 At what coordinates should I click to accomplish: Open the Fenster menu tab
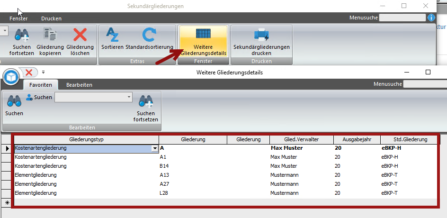18,18
